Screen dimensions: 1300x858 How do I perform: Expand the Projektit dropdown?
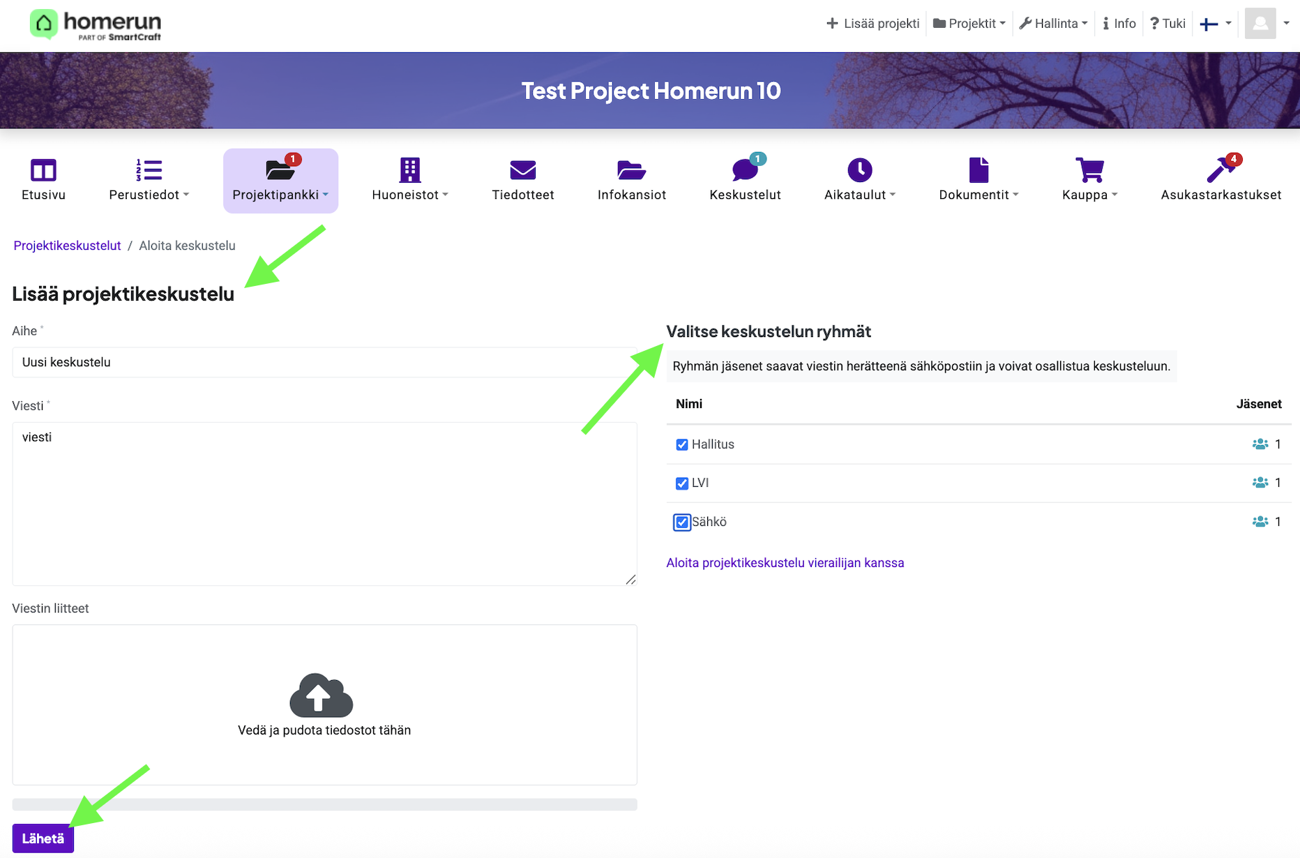tap(969, 24)
